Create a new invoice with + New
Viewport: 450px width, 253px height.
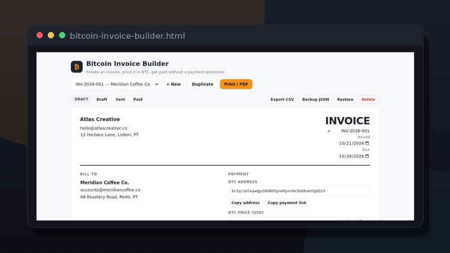click(173, 84)
